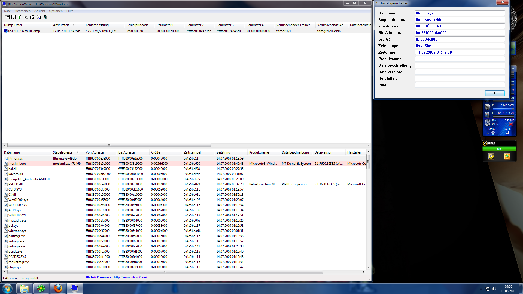The image size is (523, 294).
Task: Click the Find toolbar icon
Action: click(x=39, y=17)
